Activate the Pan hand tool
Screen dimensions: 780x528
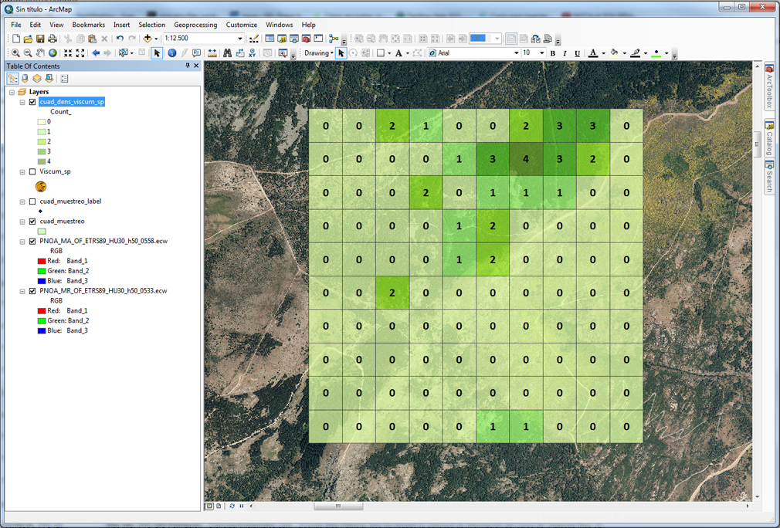(x=40, y=52)
